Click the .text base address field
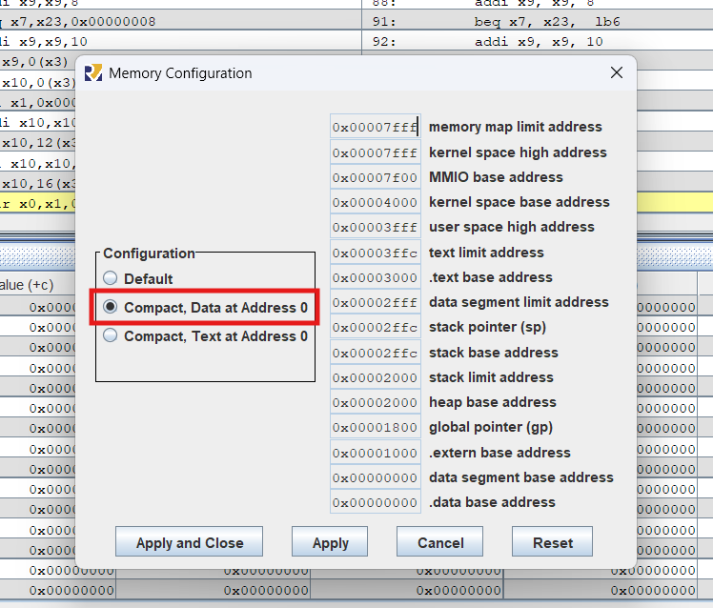The height and width of the screenshot is (608, 713). click(375, 277)
